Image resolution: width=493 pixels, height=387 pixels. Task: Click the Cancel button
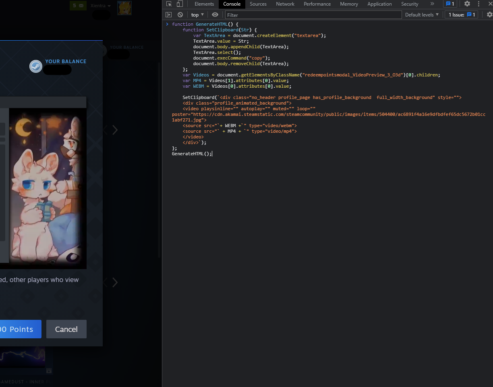click(66, 329)
